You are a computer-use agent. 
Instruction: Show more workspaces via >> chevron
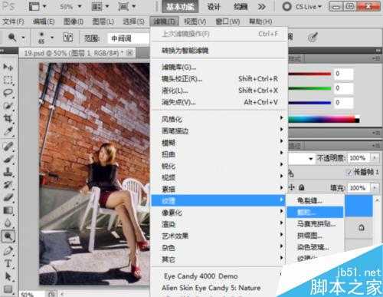[x=262, y=7]
